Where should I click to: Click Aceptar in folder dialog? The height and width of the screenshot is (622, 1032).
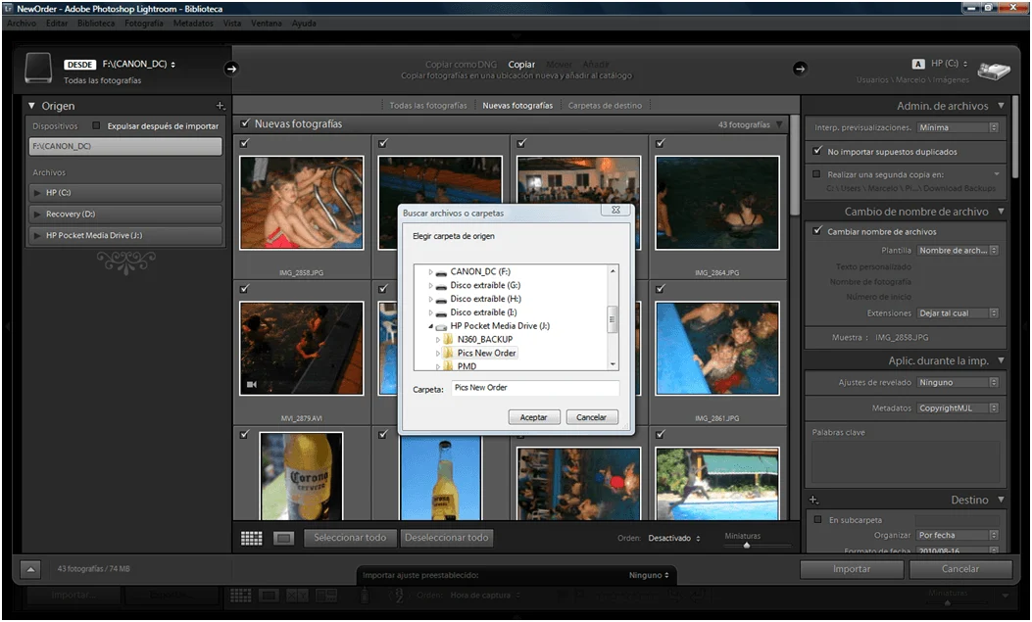click(534, 417)
